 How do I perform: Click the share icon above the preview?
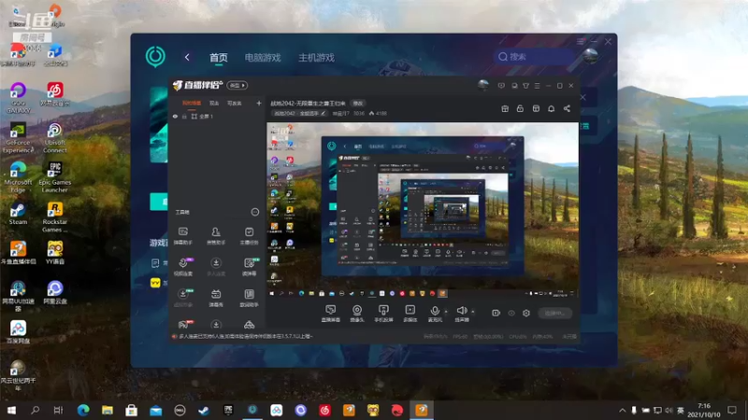(567, 108)
